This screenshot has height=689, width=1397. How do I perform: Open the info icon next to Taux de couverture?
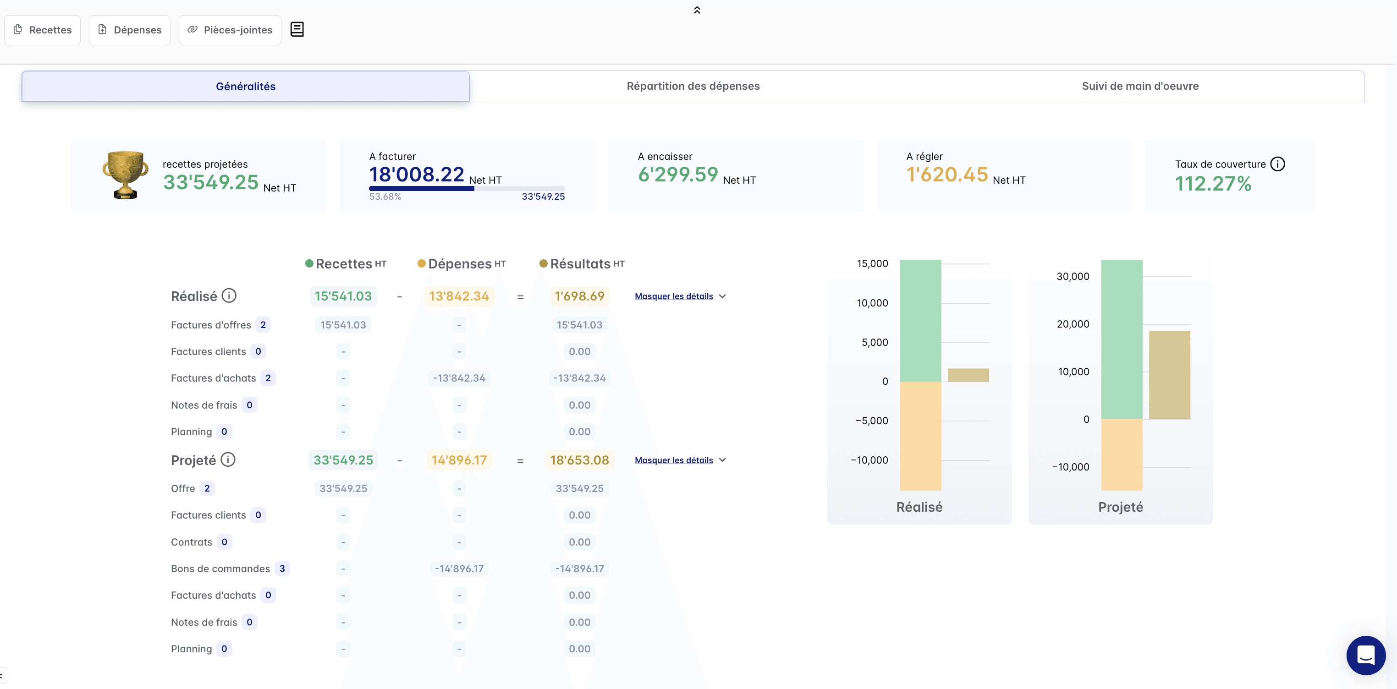pyautogui.click(x=1278, y=164)
